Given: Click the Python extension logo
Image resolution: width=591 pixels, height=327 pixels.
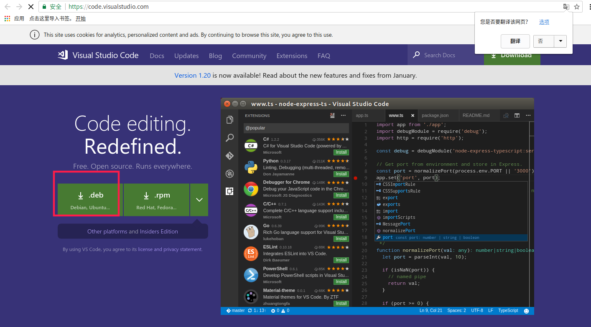Looking at the screenshot, I should 251,167.
